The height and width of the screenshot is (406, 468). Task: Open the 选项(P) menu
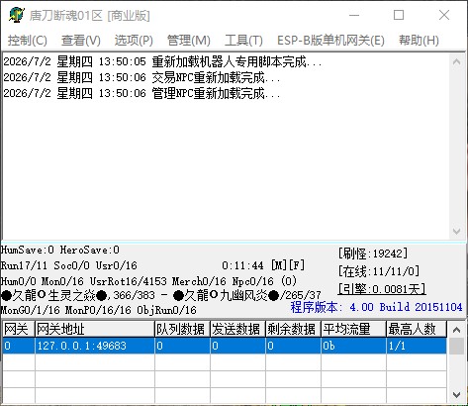pyautogui.click(x=134, y=41)
